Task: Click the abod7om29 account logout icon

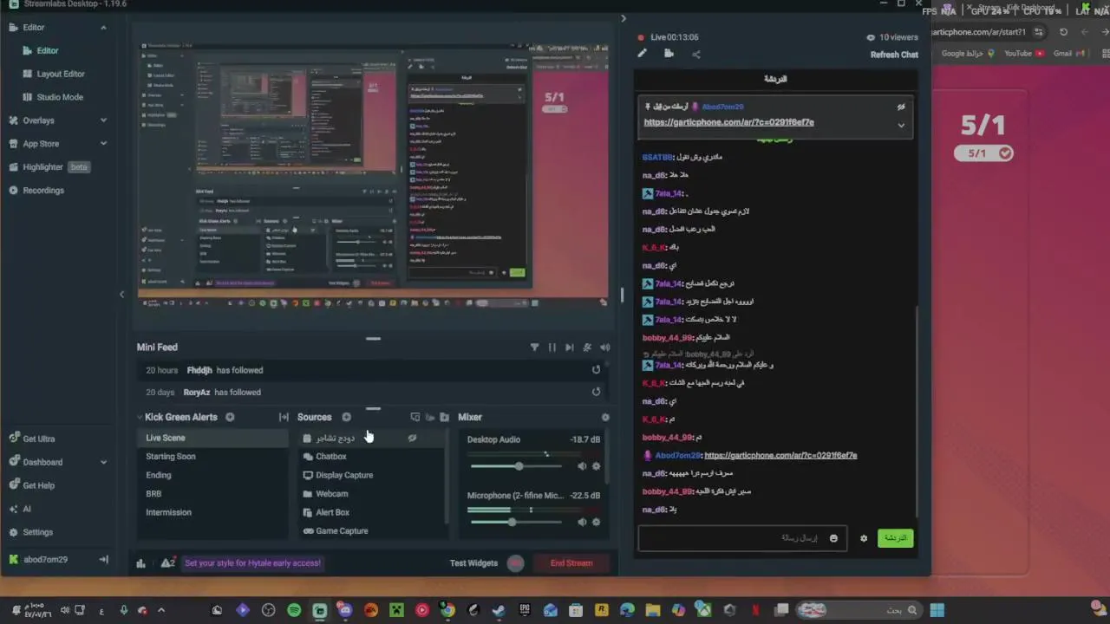Action: point(103,559)
